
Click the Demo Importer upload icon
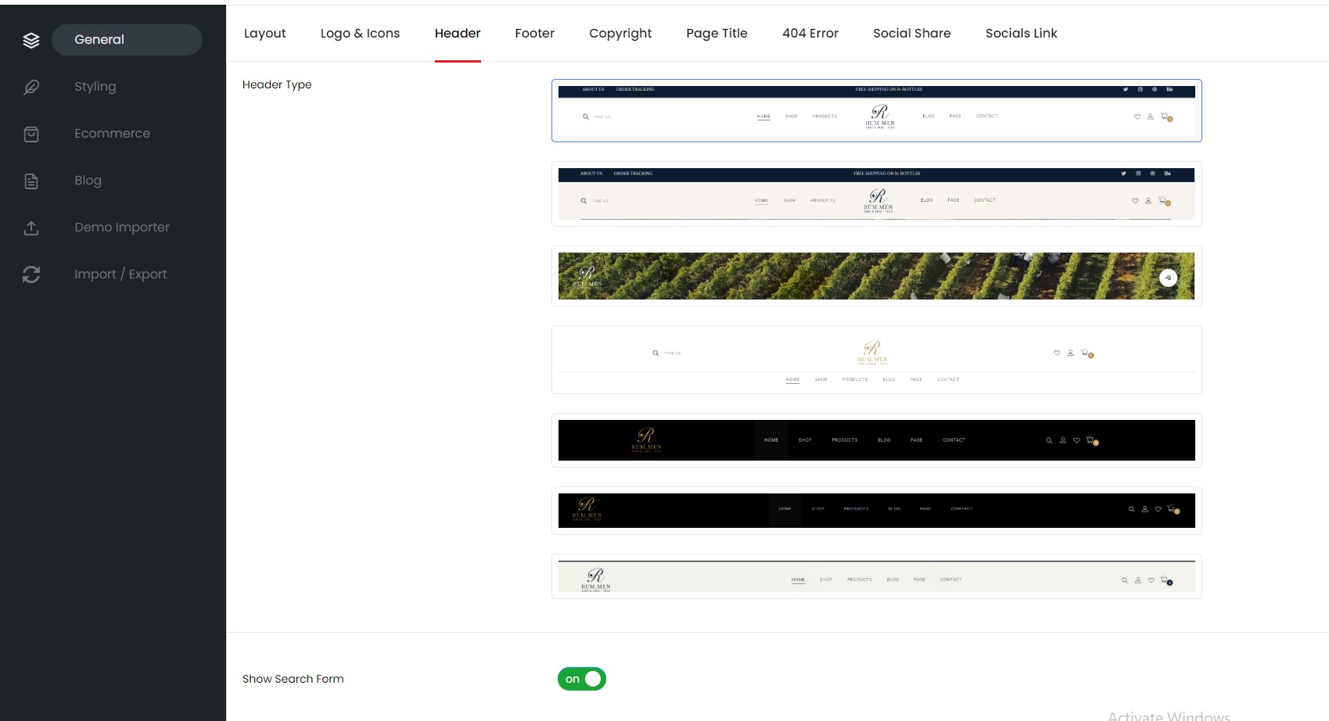[31, 228]
